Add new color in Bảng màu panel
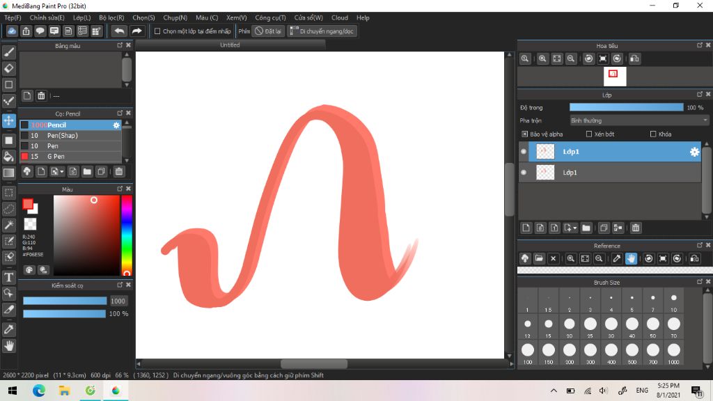This screenshot has width=713, height=401. tap(27, 95)
